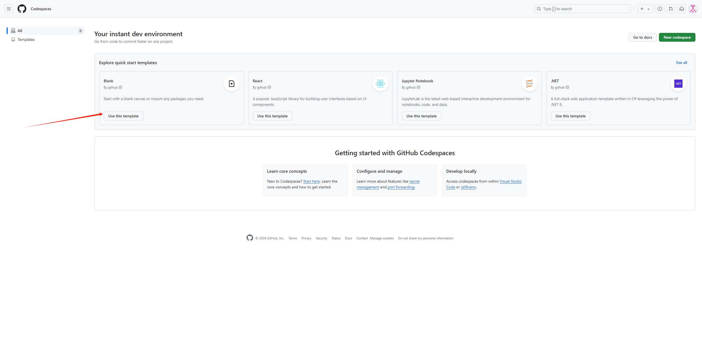Select the Templates sidebar item
702x360 pixels.
click(x=47, y=39)
